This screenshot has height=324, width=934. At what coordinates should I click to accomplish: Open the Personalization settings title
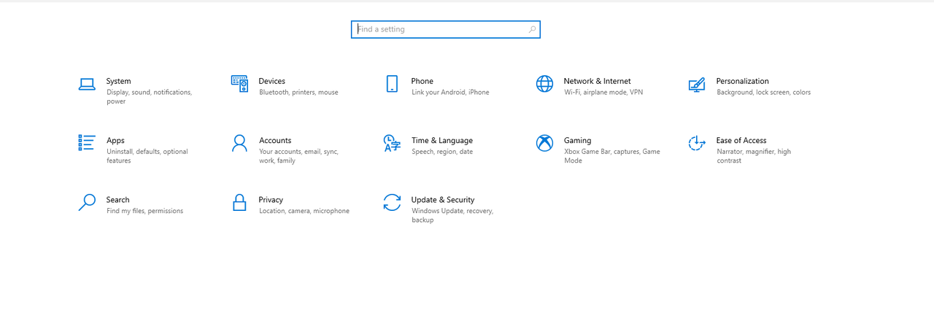pos(743,81)
